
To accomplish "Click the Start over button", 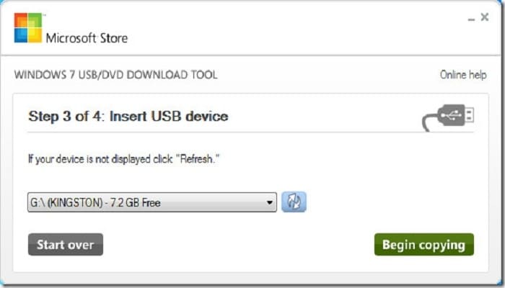I will [66, 245].
